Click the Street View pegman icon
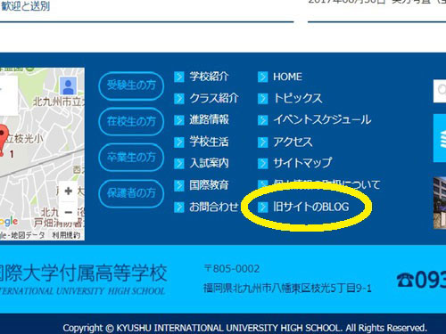 coord(68,86)
